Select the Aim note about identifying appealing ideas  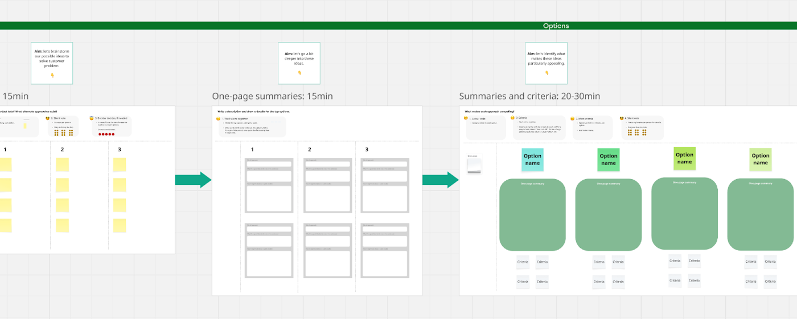[546, 63]
